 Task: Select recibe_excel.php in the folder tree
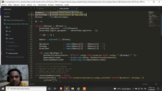point(13,53)
